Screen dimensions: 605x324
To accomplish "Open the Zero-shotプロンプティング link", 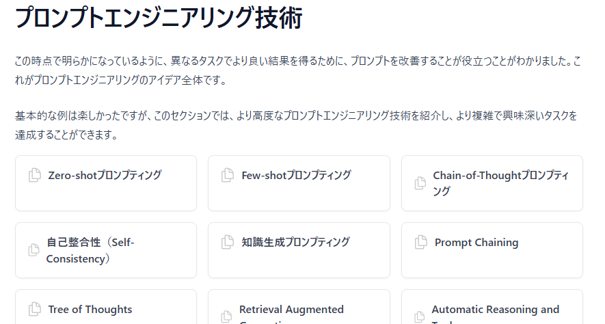I will pyautogui.click(x=105, y=175).
